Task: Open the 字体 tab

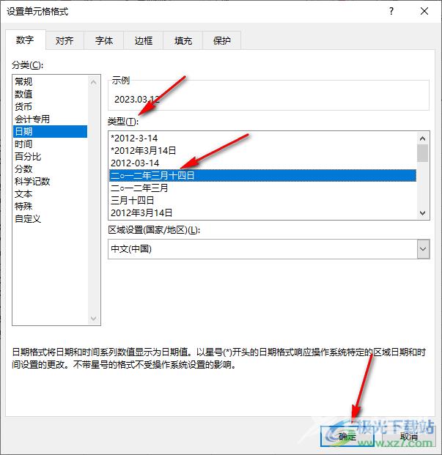Action: click(104, 40)
